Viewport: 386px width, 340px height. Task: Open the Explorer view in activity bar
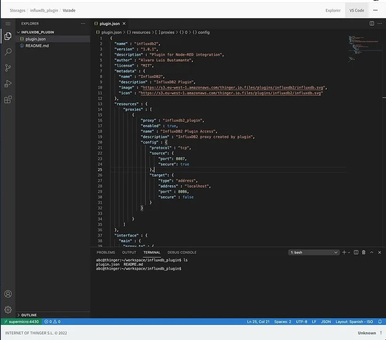pos(8,36)
